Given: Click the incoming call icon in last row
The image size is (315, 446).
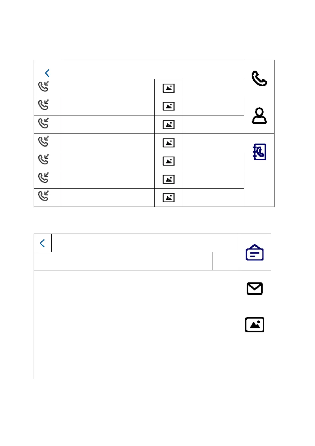Looking at the screenshot, I should (44, 196).
